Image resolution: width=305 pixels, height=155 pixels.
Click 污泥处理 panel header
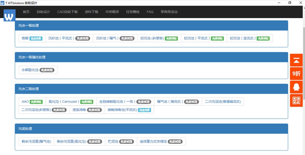tap(151, 129)
